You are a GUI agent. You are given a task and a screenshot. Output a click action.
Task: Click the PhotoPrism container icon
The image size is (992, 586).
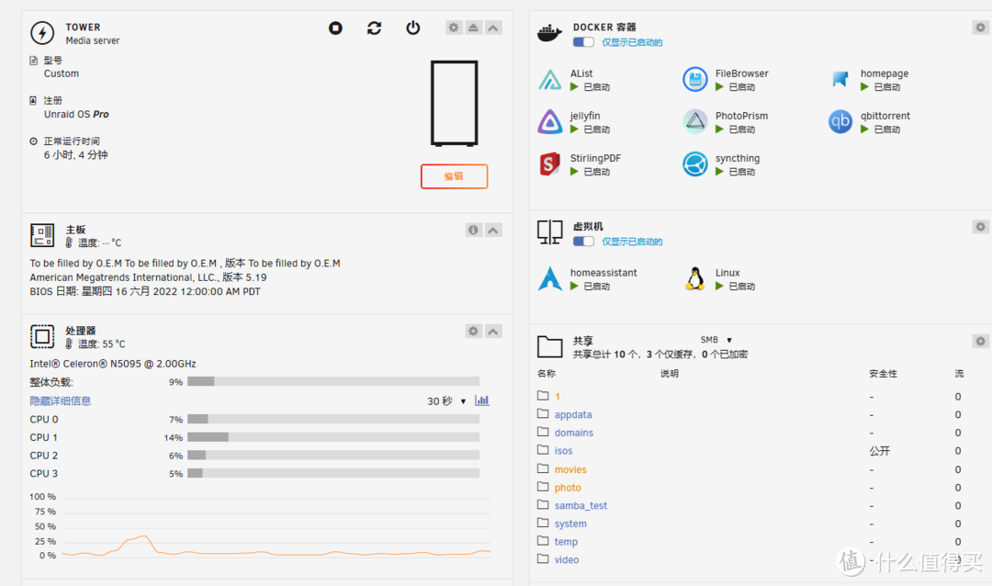[x=694, y=122]
